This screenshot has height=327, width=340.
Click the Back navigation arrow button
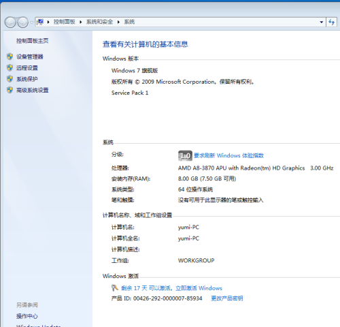click(10, 22)
